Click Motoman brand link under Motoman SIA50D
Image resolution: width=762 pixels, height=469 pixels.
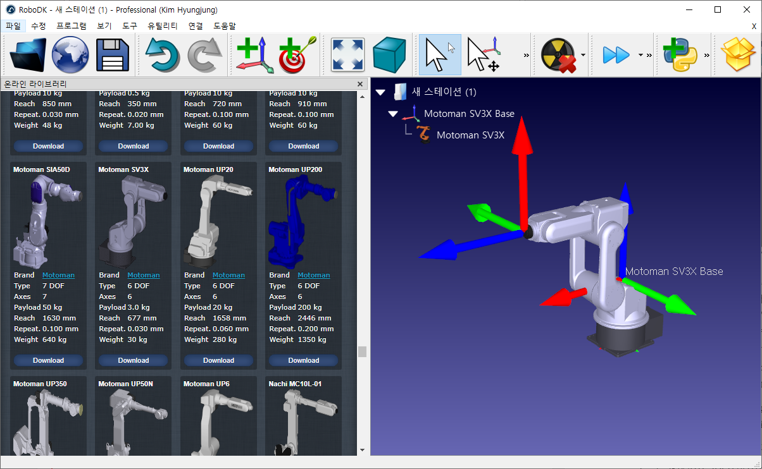[58, 275]
